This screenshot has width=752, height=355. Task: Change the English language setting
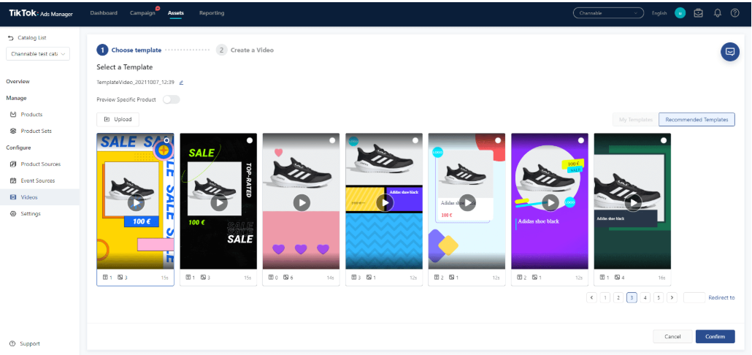(659, 13)
